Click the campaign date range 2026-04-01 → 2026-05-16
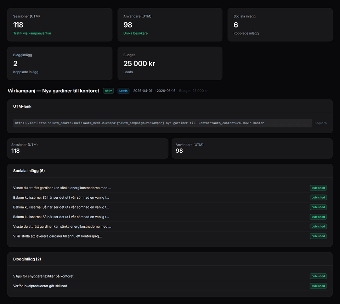340x304 pixels. click(x=154, y=91)
